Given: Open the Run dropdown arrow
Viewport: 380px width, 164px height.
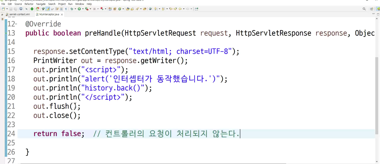Looking at the screenshot, I should point(83,9).
